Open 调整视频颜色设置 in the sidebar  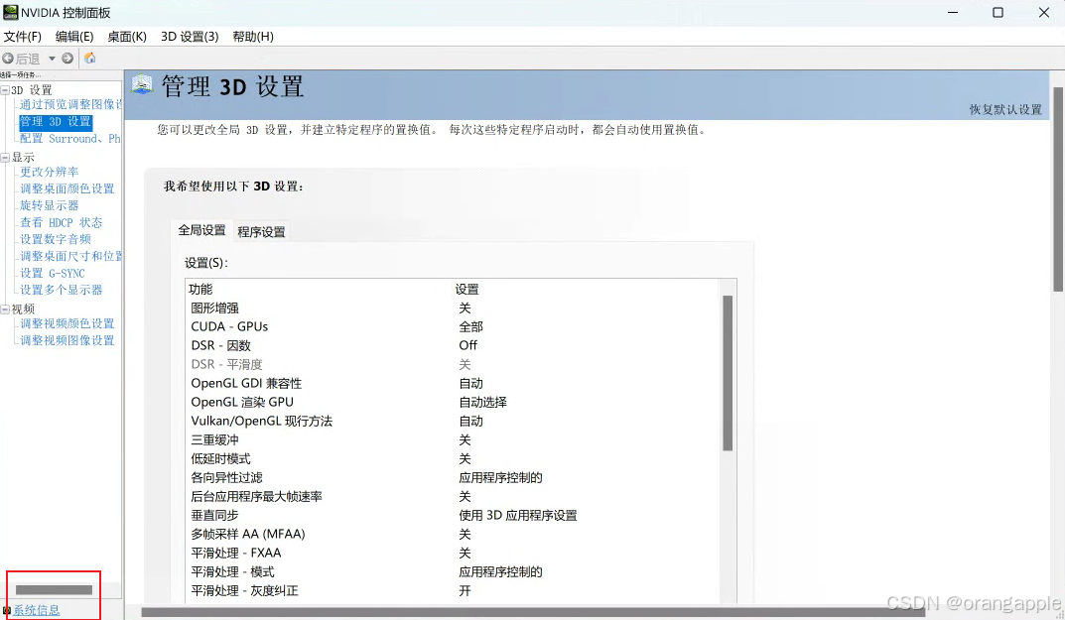(x=67, y=324)
